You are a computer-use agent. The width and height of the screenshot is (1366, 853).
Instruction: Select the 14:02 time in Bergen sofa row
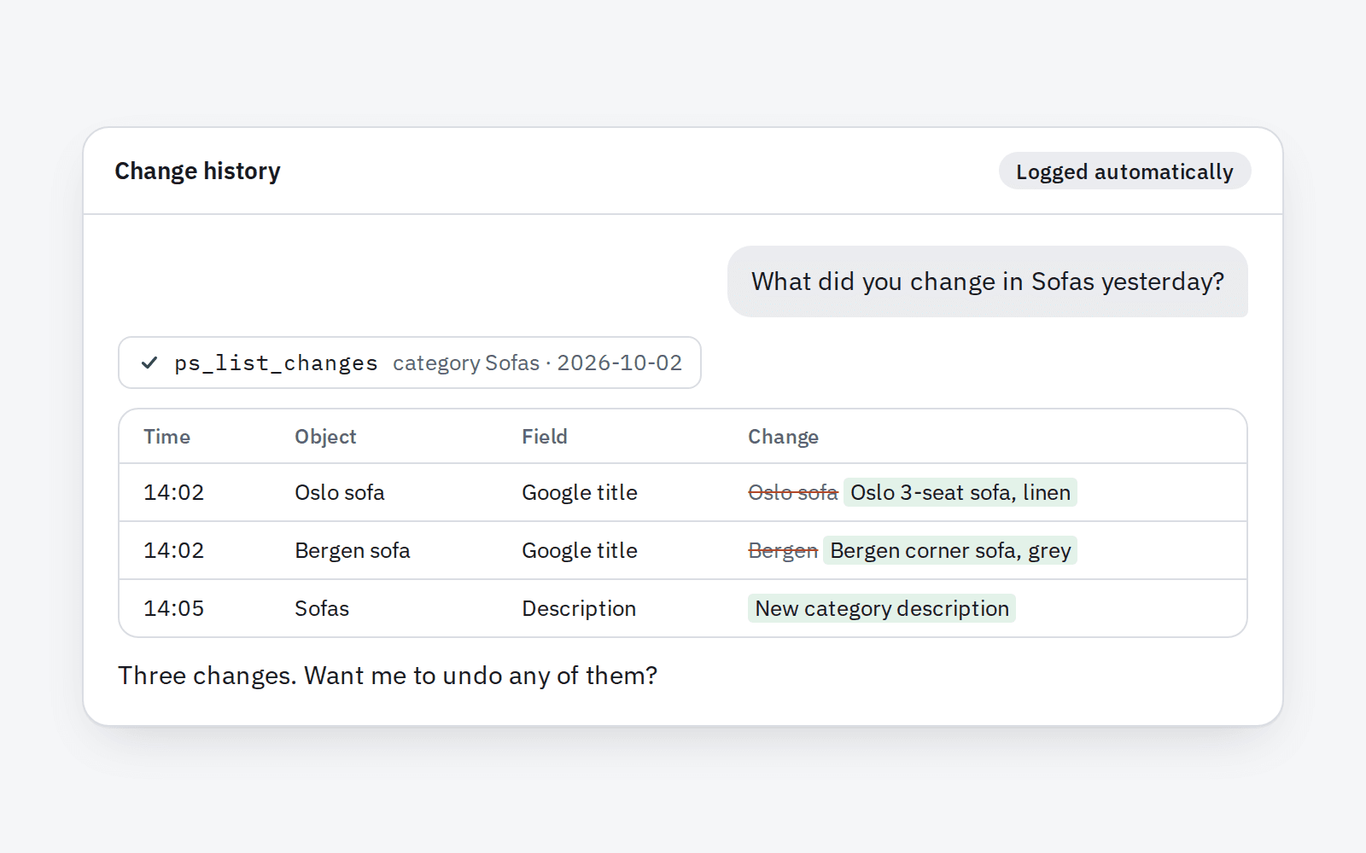point(174,551)
